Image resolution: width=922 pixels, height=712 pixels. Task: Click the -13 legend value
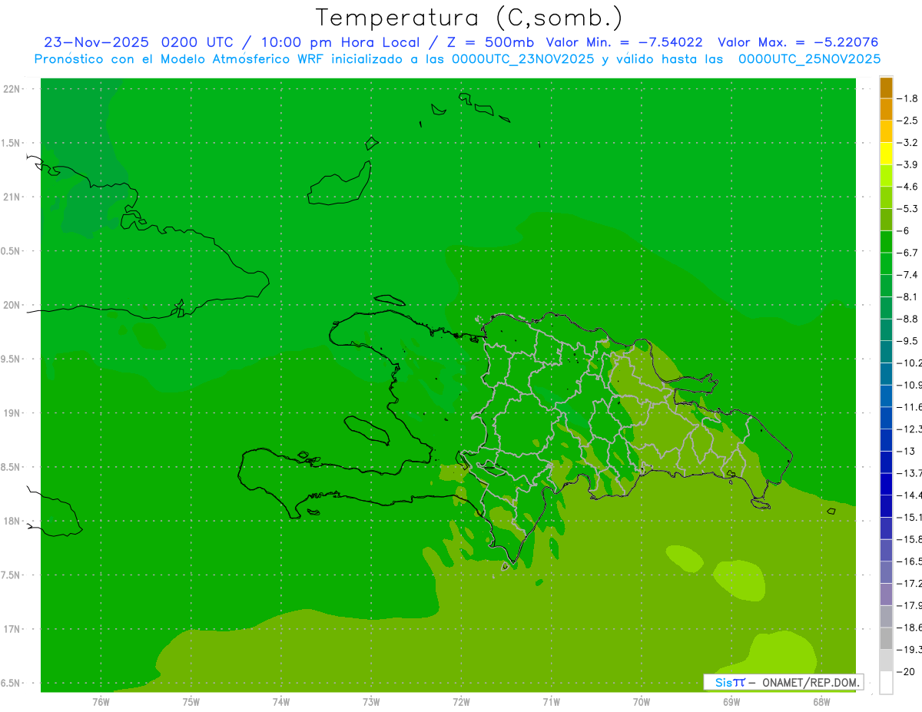click(x=907, y=451)
